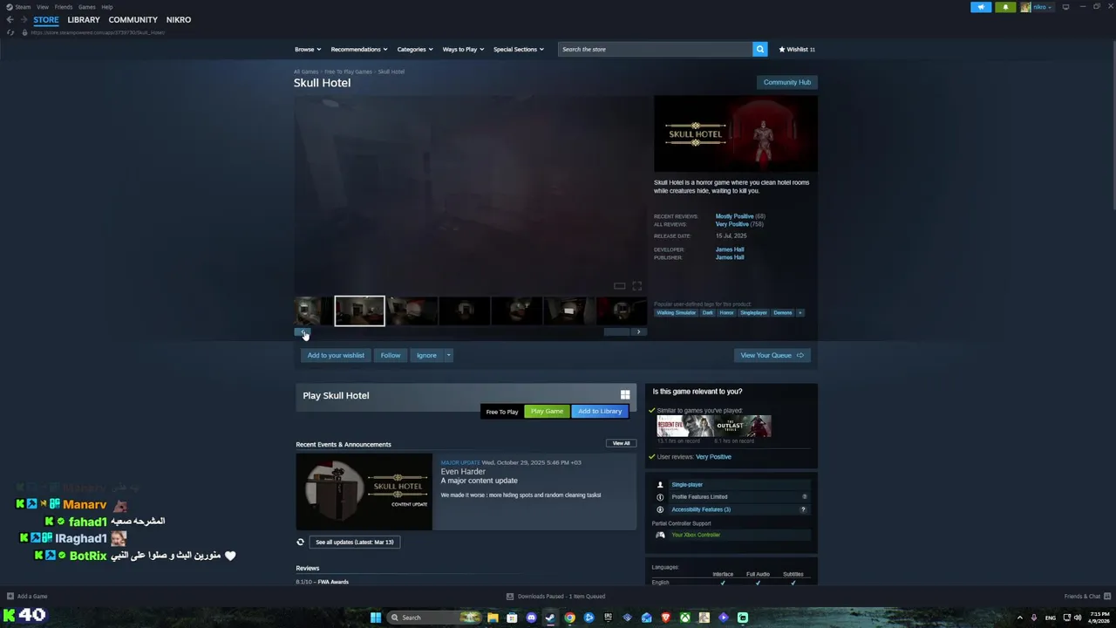This screenshot has height=628, width=1116.
Task: Switch to the NIKRO profile tab
Action: tap(179, 19)
